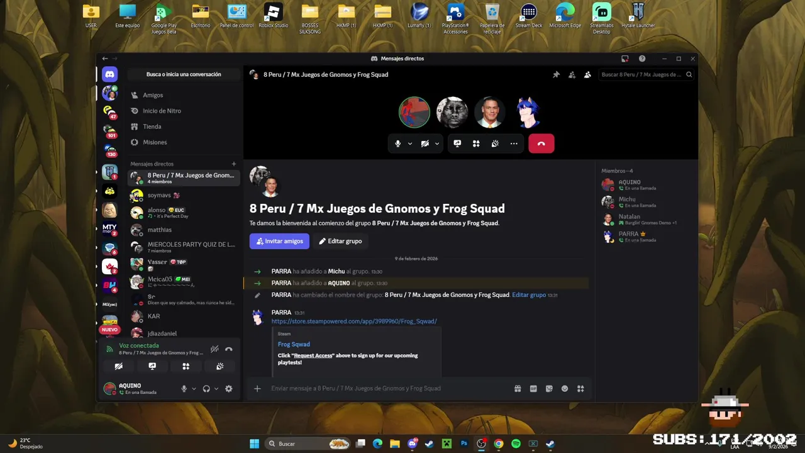Click the Enviar mensaje input field

tap(390, 388)
